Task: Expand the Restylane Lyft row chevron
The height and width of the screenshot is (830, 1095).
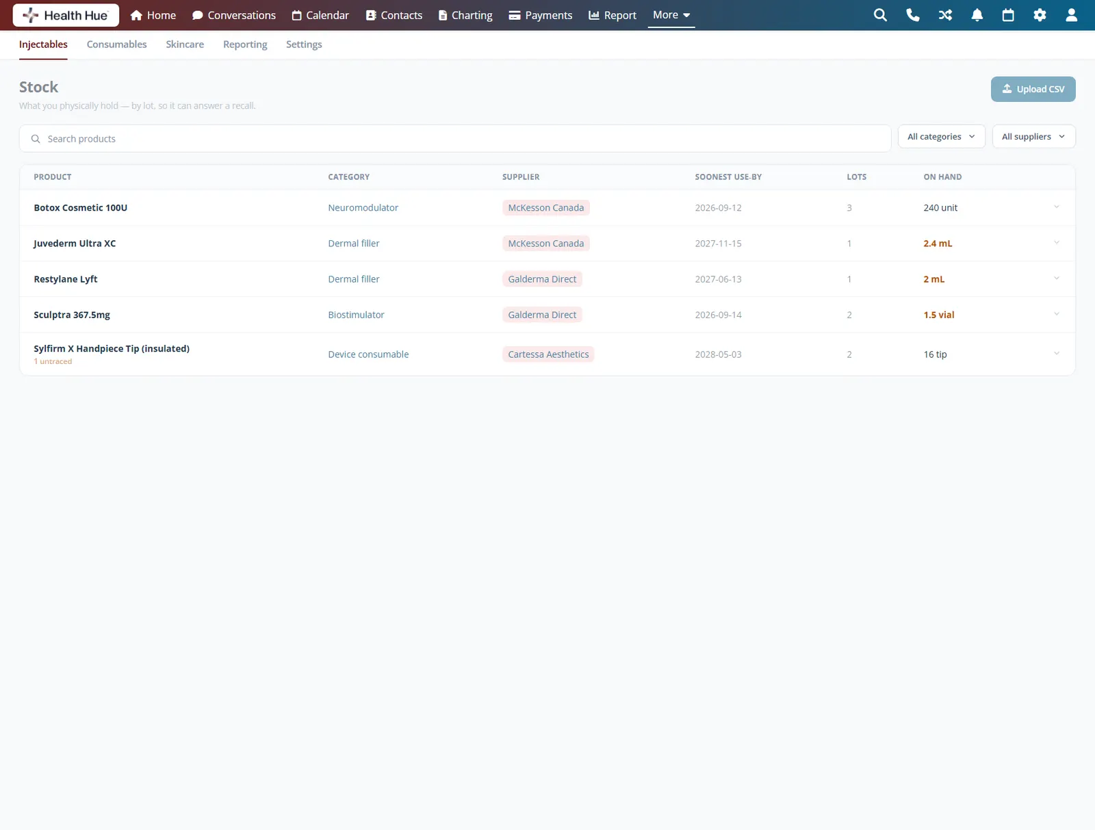Action: pyautogui.click(x=1057, y=278)
